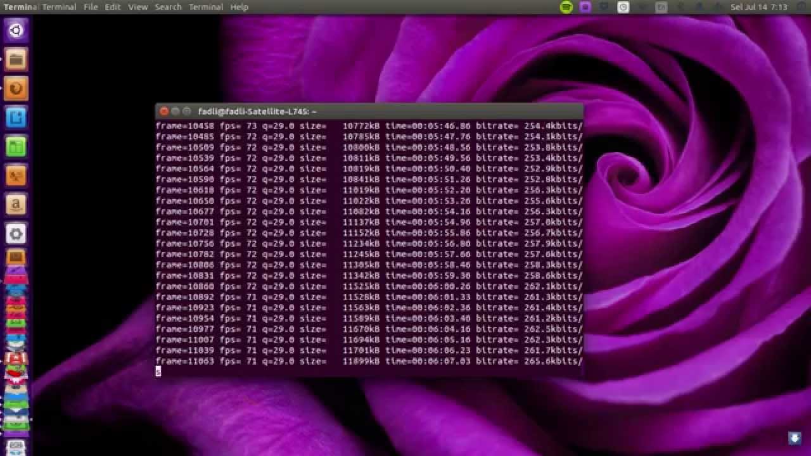
Task: Click the line starting frame=10458
Action: [369, 126]
